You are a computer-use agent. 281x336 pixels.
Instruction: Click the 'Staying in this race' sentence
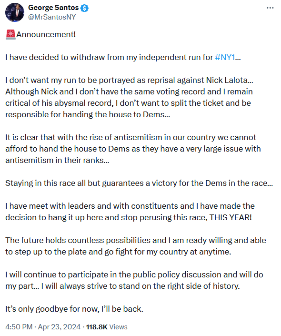pos(139,183)
